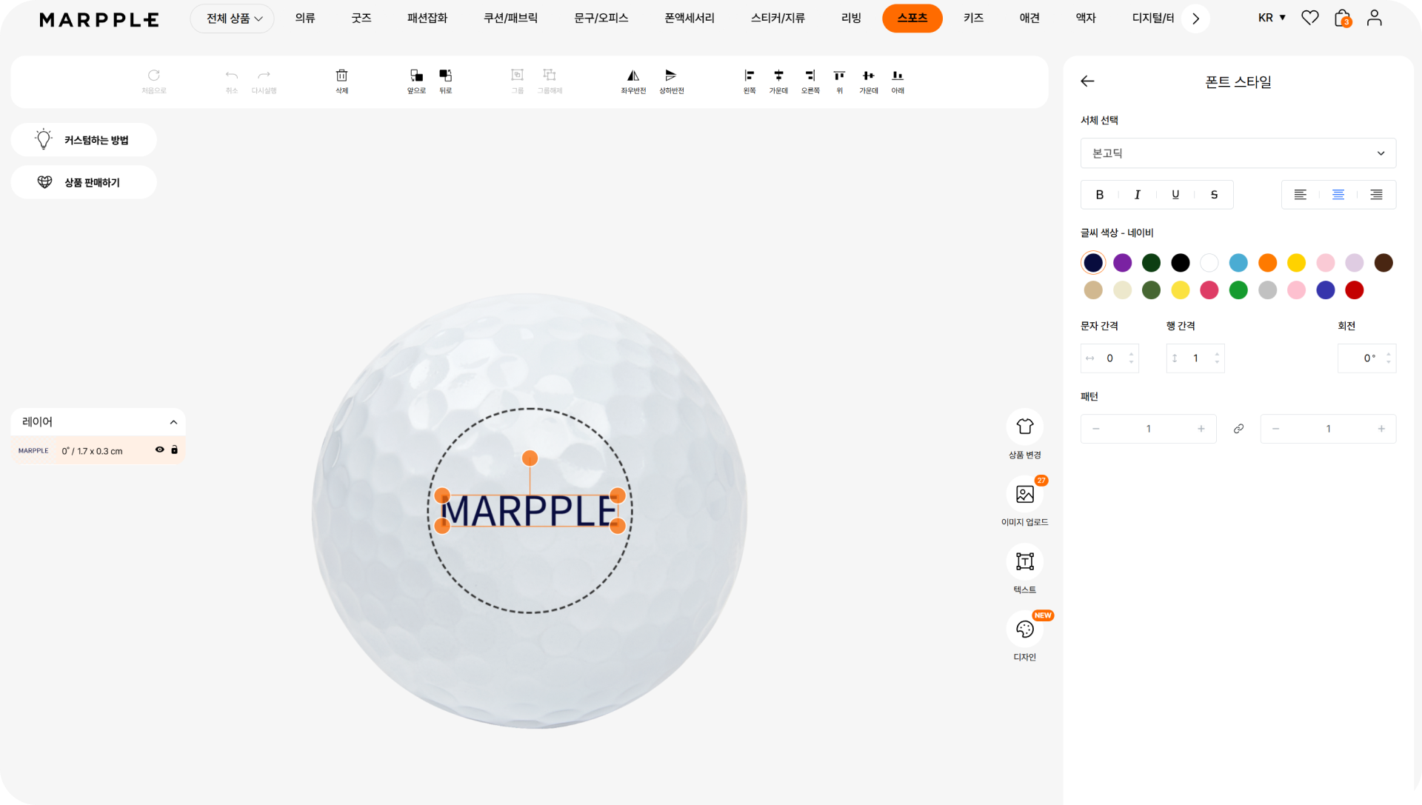Increase line spacing (행 간격) stepper
This screenshot has width=1422, height=805.
1217,354
